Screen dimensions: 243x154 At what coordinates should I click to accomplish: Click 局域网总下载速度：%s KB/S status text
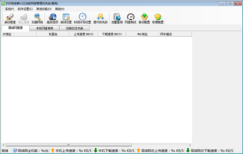[212, 151]
